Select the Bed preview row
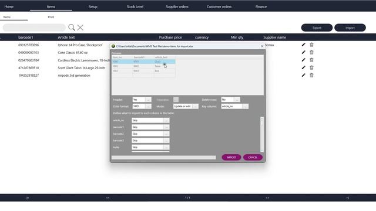 (x=143, y=71)
